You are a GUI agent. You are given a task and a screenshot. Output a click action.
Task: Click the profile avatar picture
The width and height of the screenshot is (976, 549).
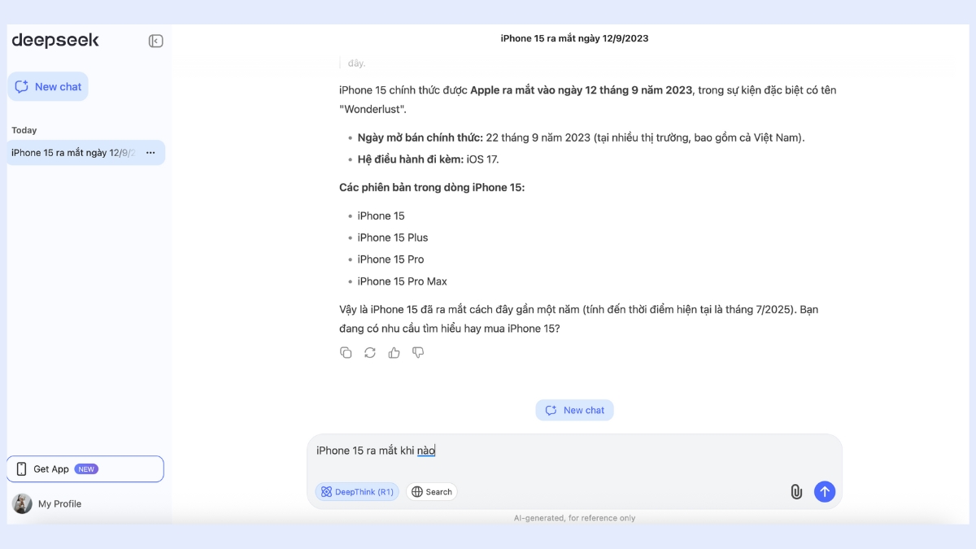[22, 504]
